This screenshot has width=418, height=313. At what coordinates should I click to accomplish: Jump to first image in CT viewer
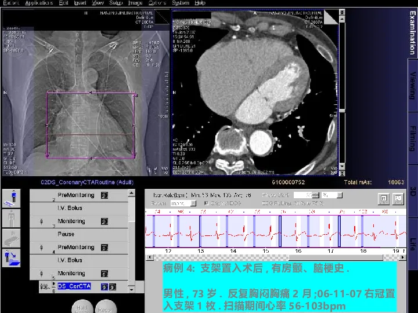tap(342, 12)
